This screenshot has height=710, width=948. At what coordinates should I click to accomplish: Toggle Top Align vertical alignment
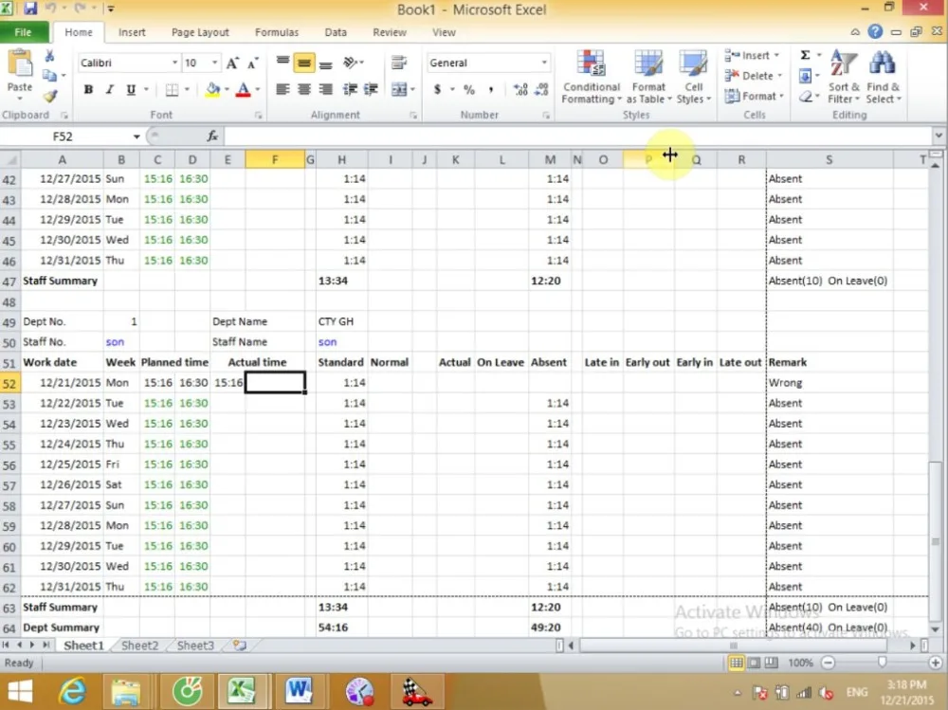pyautogui.click(x=283, y=63)
